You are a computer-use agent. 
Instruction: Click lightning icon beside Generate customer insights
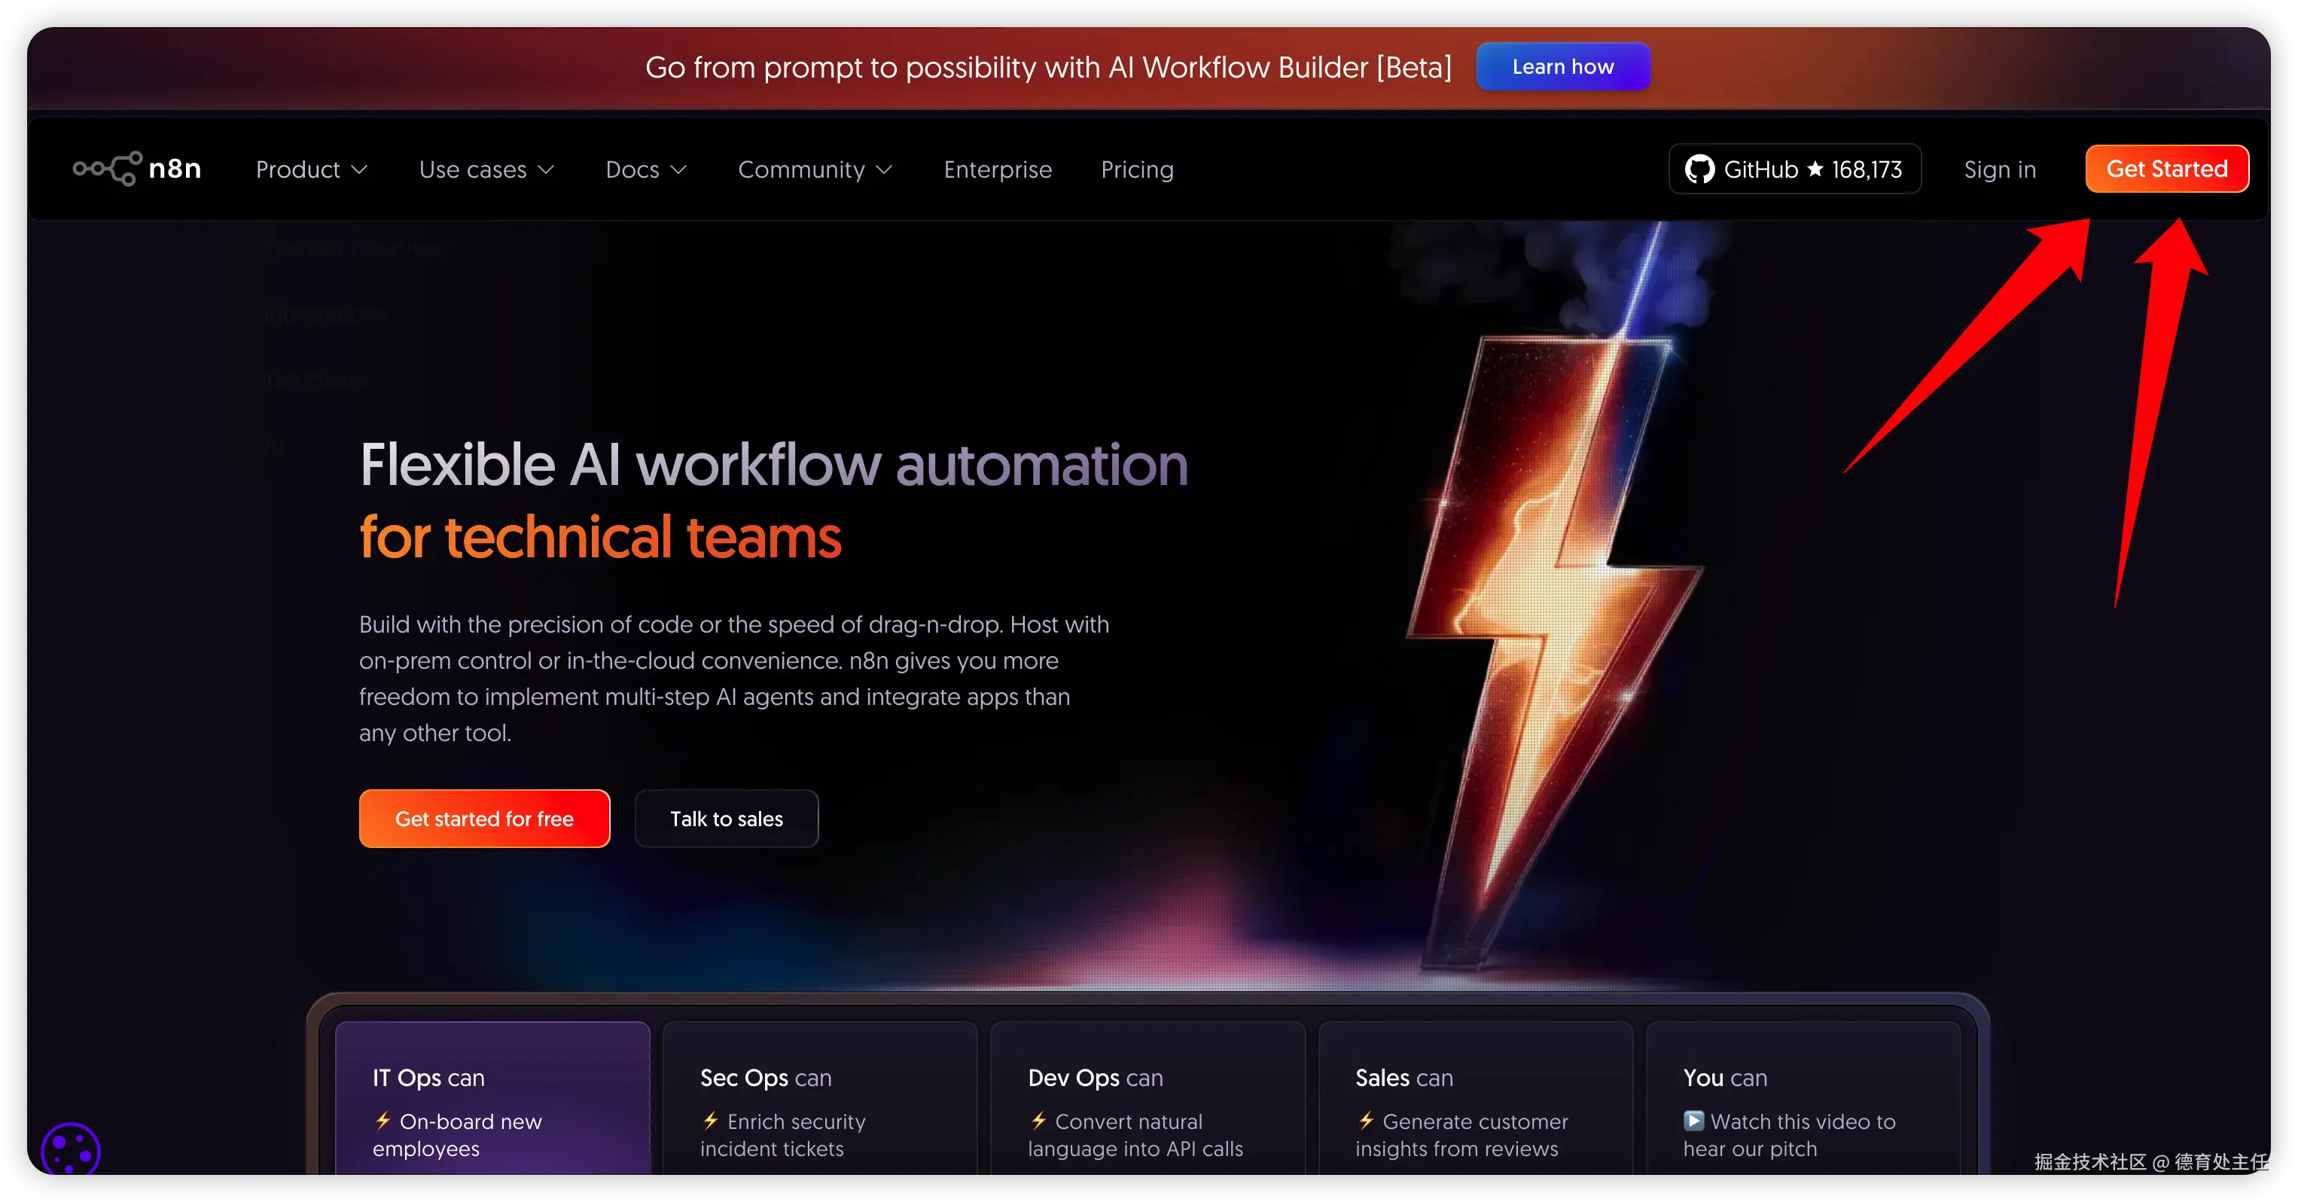(1366, 1121)
